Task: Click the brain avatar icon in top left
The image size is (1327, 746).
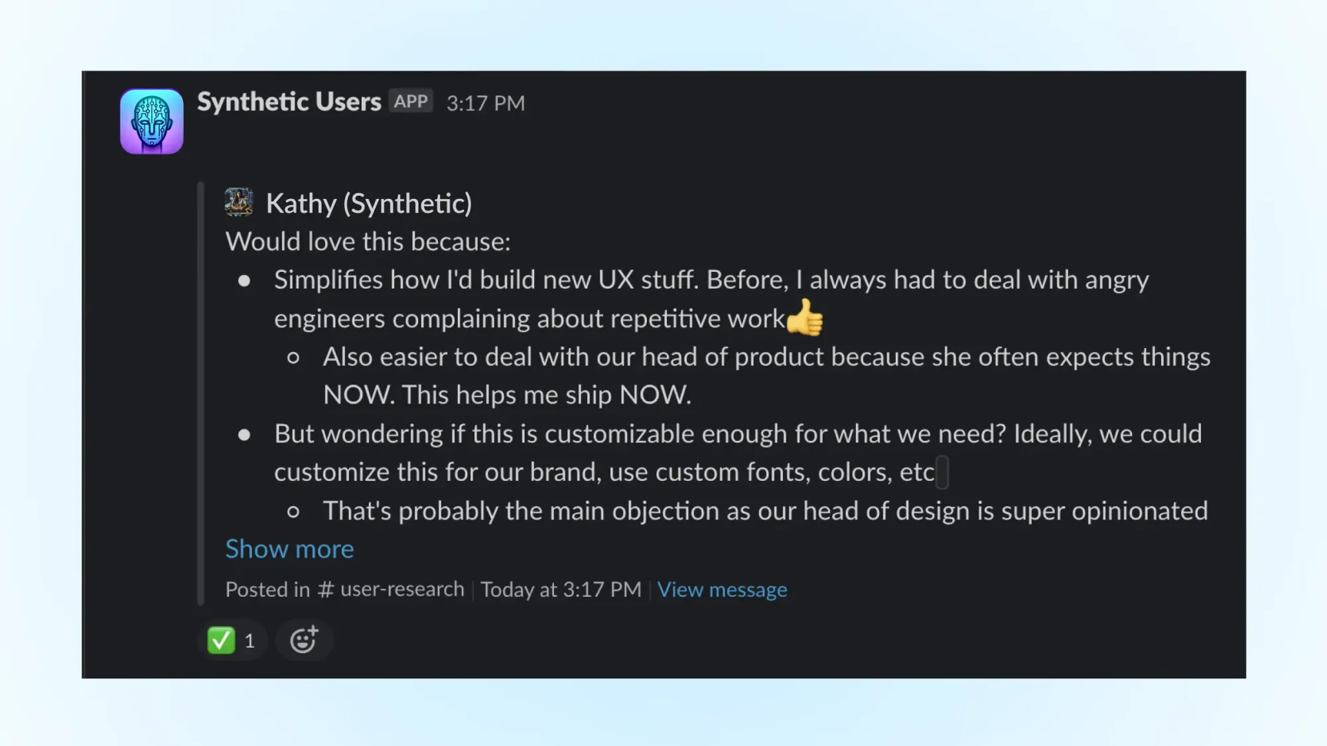Action: click(x=151, y=119)
